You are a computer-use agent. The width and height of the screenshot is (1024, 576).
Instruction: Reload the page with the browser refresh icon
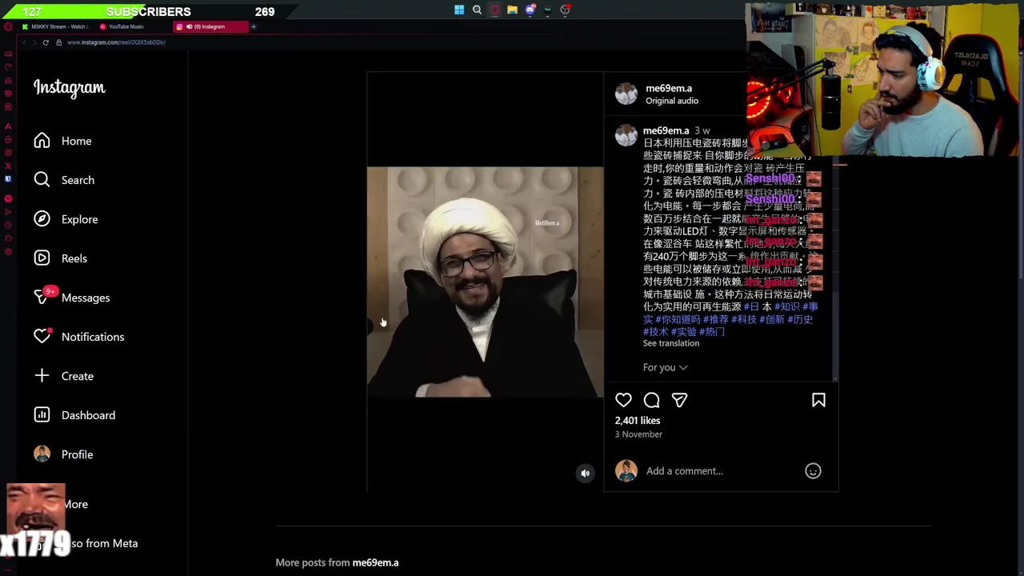point(46,42)
